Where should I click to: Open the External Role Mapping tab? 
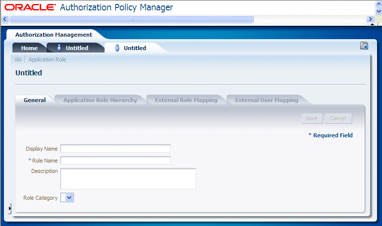(x=186, y=100)
